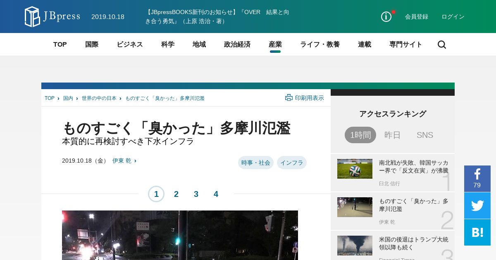Image resolution: width=496 pixels, height=260 pixels.
Task: Open ranked article 多摩川氾濫 in sidebar
Action: point(414,205)
